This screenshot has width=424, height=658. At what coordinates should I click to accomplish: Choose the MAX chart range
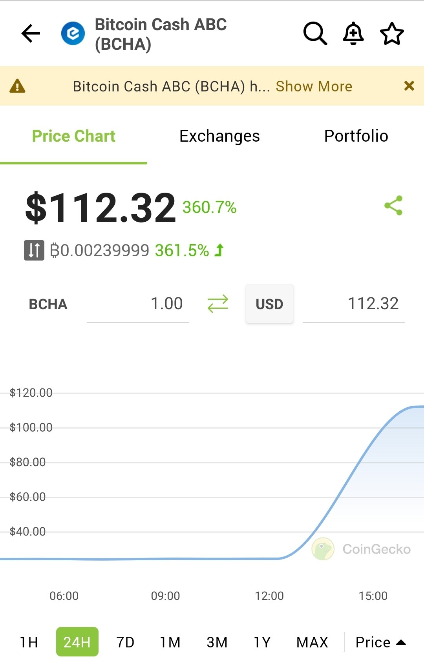pos(312,642)
